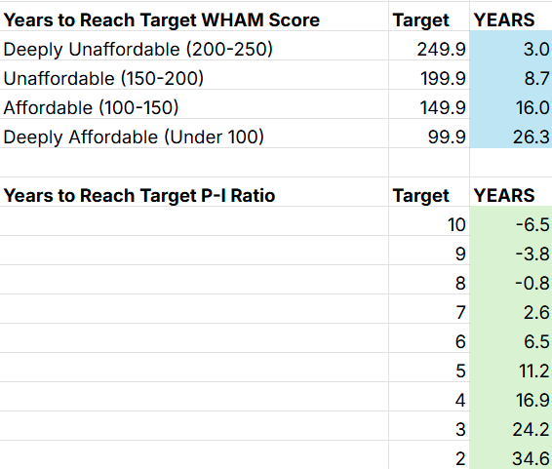
Task: Select the blue years cell 16.0
Action: pyautogui.click(x=511, y=103)
